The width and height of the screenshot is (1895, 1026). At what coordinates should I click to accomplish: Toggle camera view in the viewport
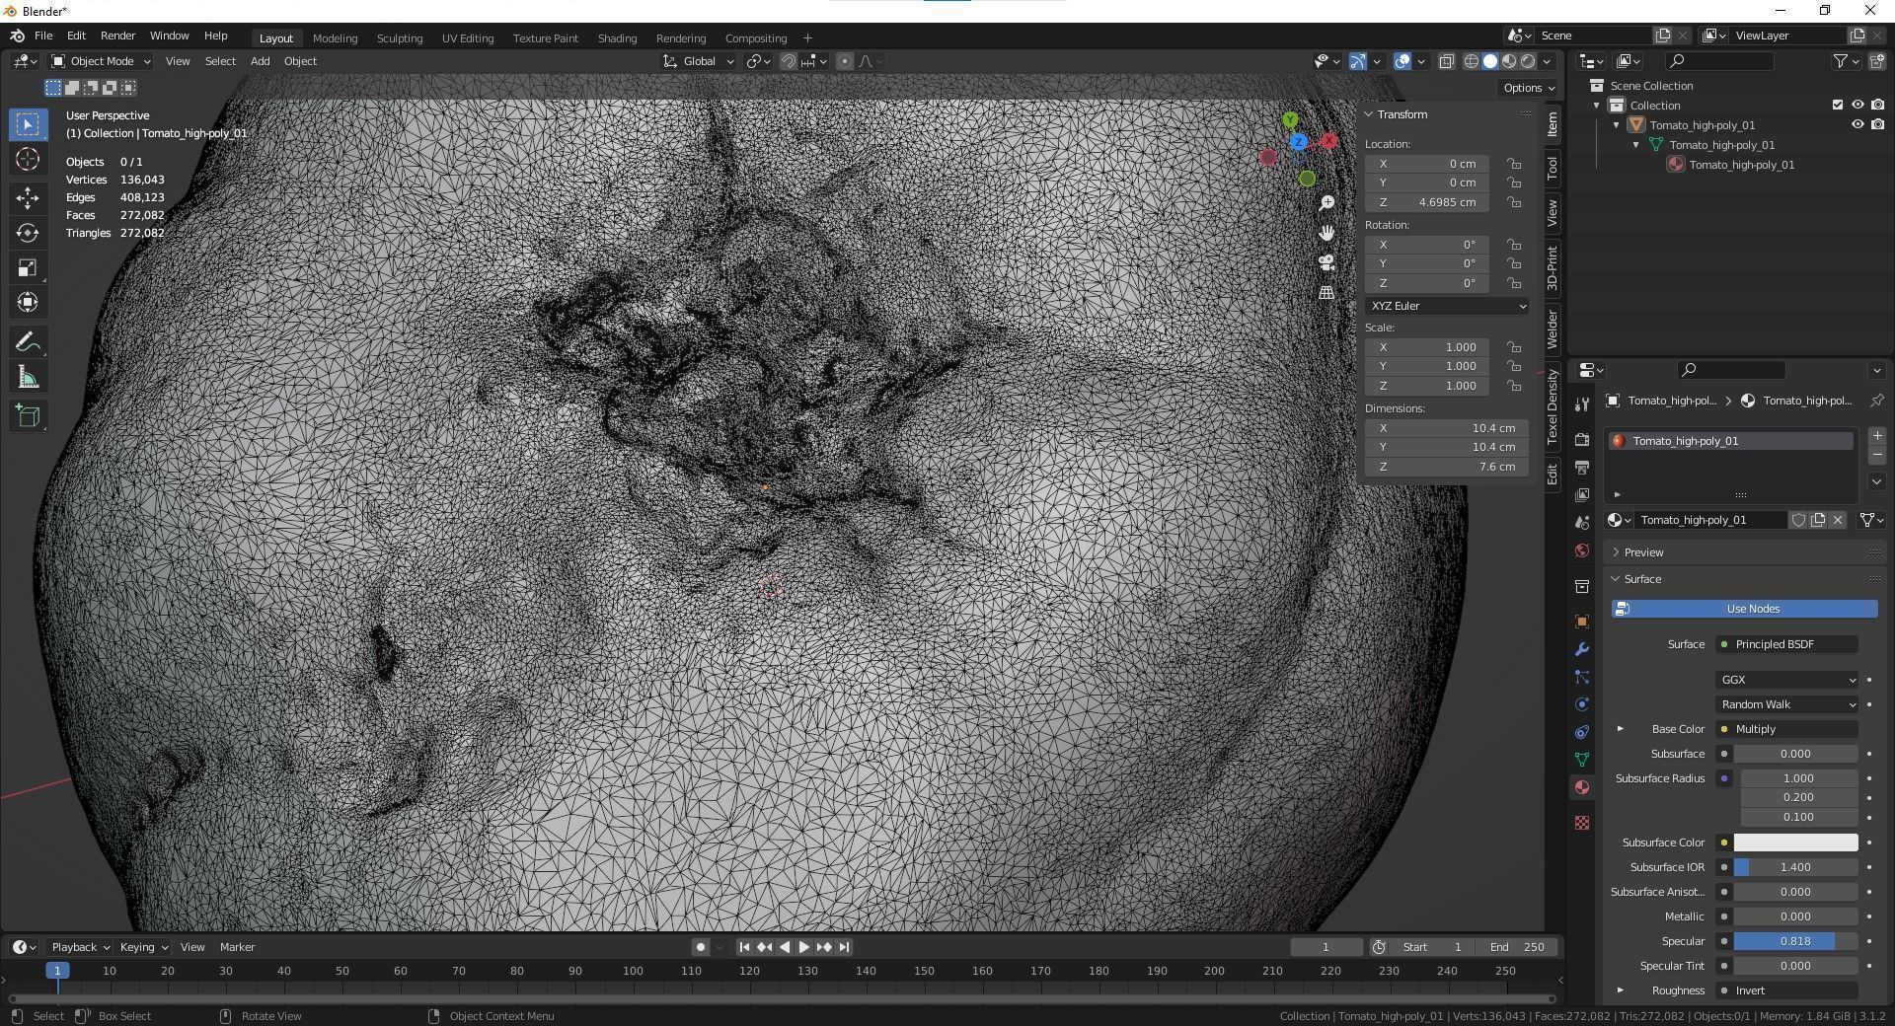(x=1326, y=262)
